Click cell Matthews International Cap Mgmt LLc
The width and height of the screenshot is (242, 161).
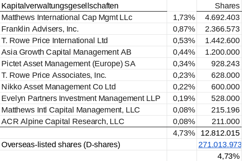tap(83, 17)
